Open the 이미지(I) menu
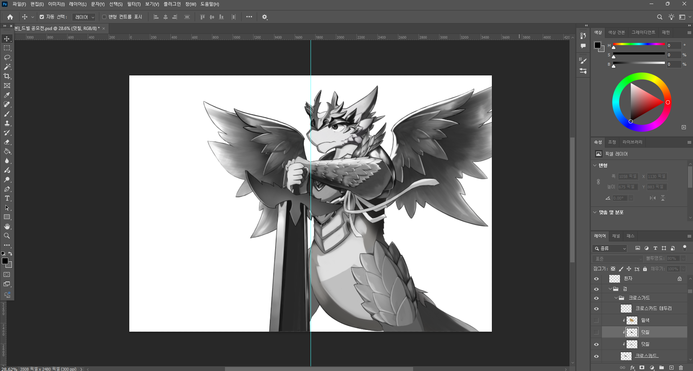Screen dimensions: 693x371 [56, 4]
